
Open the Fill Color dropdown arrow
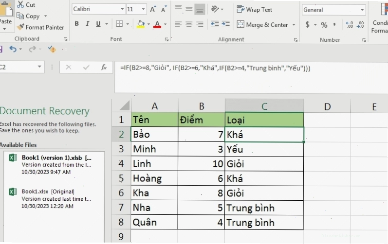148,24
